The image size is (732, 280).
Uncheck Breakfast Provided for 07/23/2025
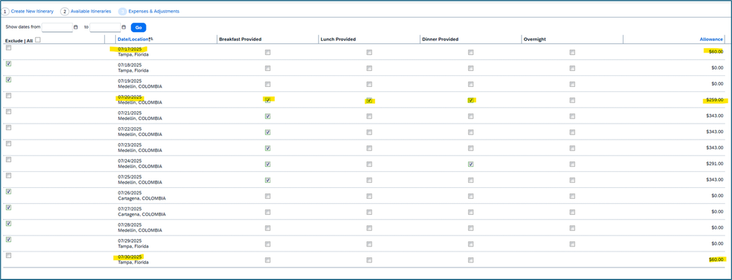pos(267,148)
